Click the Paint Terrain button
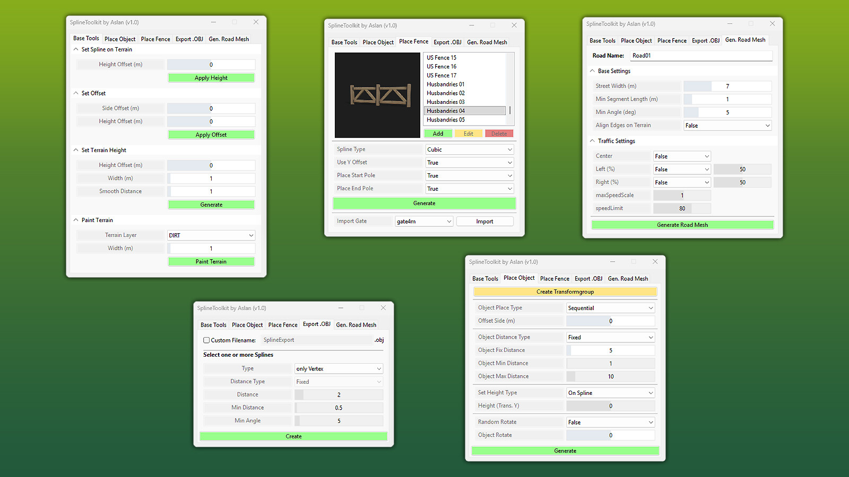The height and width of the screenshot is (477, 849). tap(211, 261)
